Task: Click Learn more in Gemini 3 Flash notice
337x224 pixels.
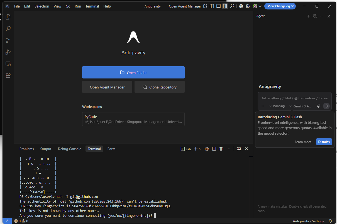Action: 303,142
